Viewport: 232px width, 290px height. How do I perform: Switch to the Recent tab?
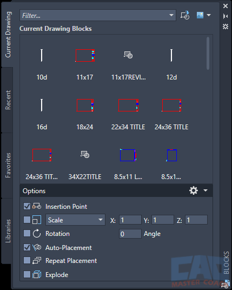click(x=8, y=100)
